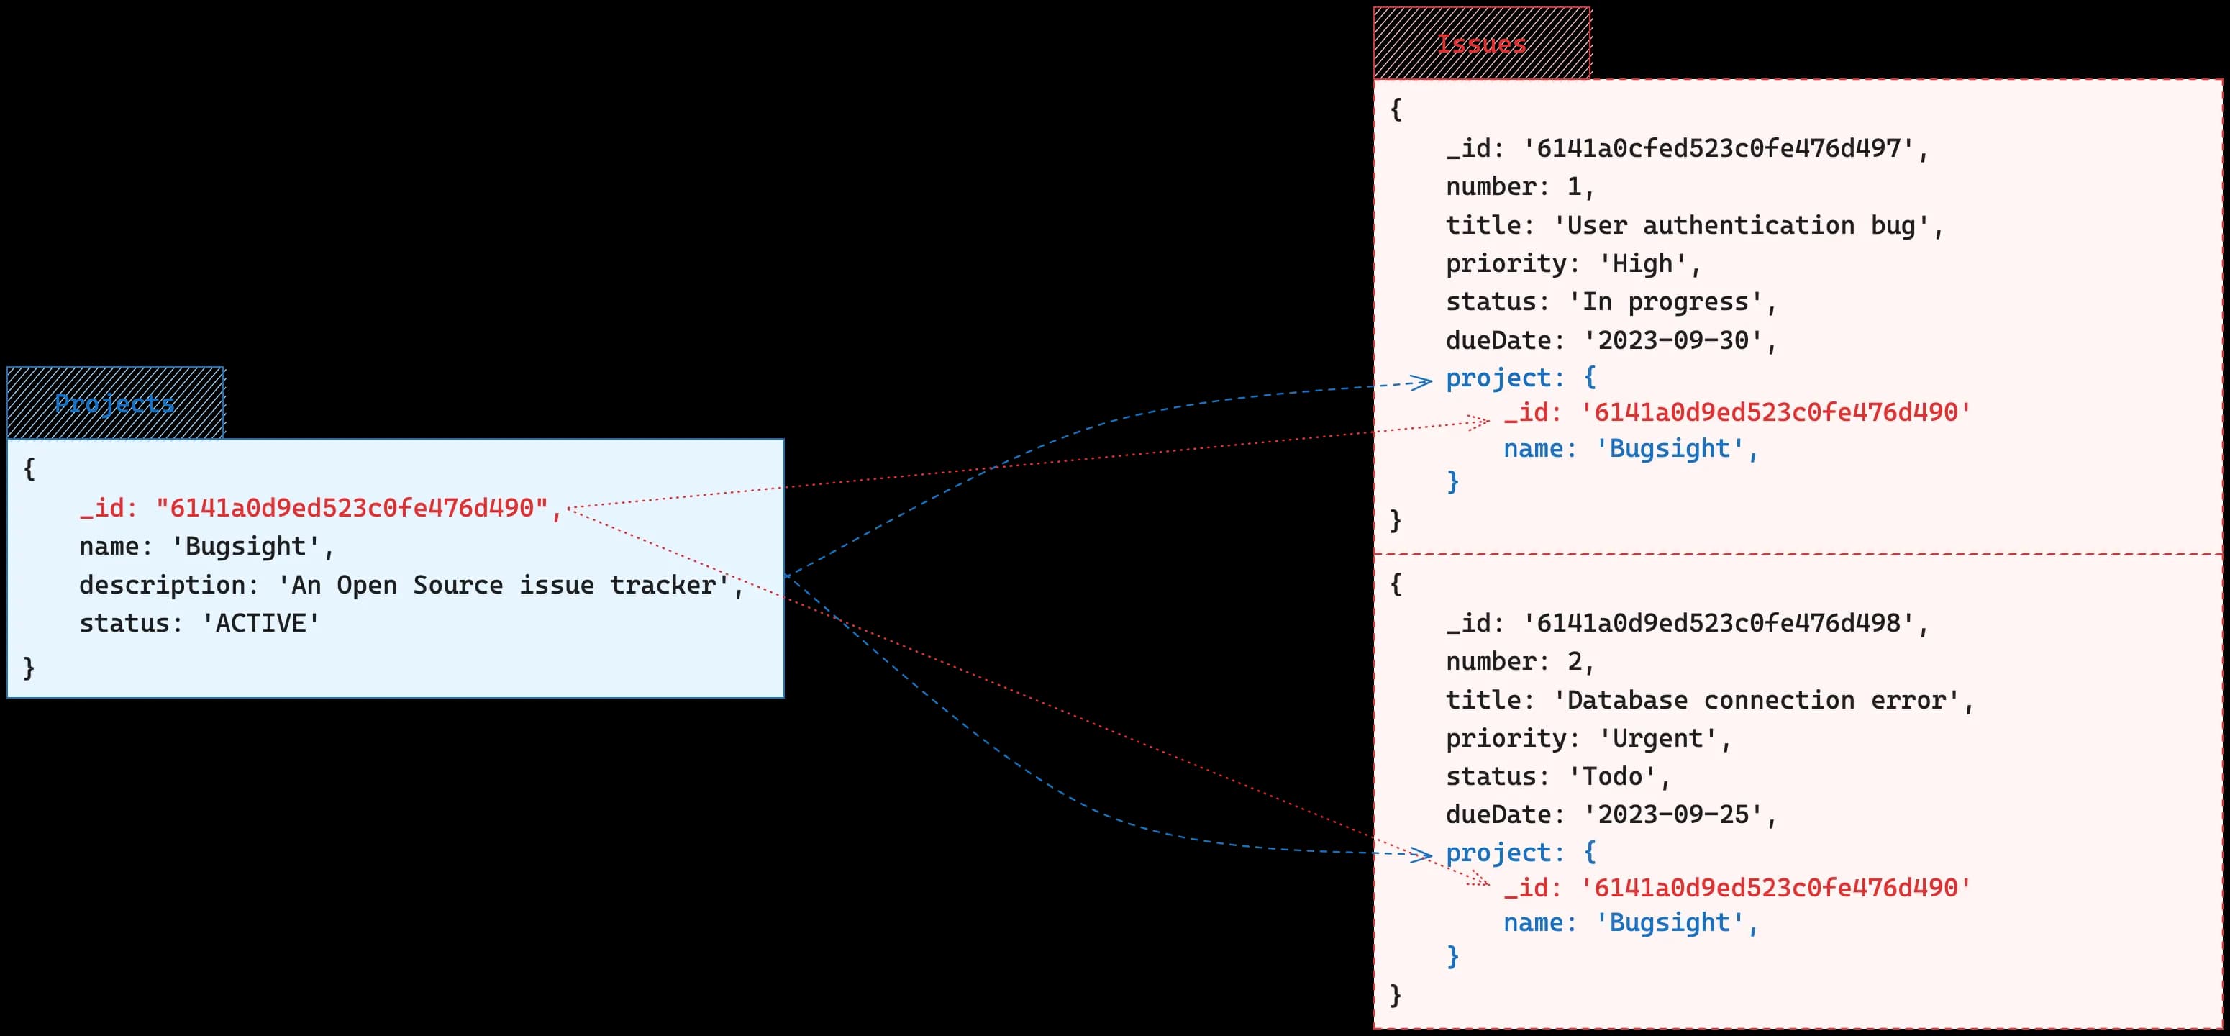Select status: 'Todo' line

[x=1558, y=776]
